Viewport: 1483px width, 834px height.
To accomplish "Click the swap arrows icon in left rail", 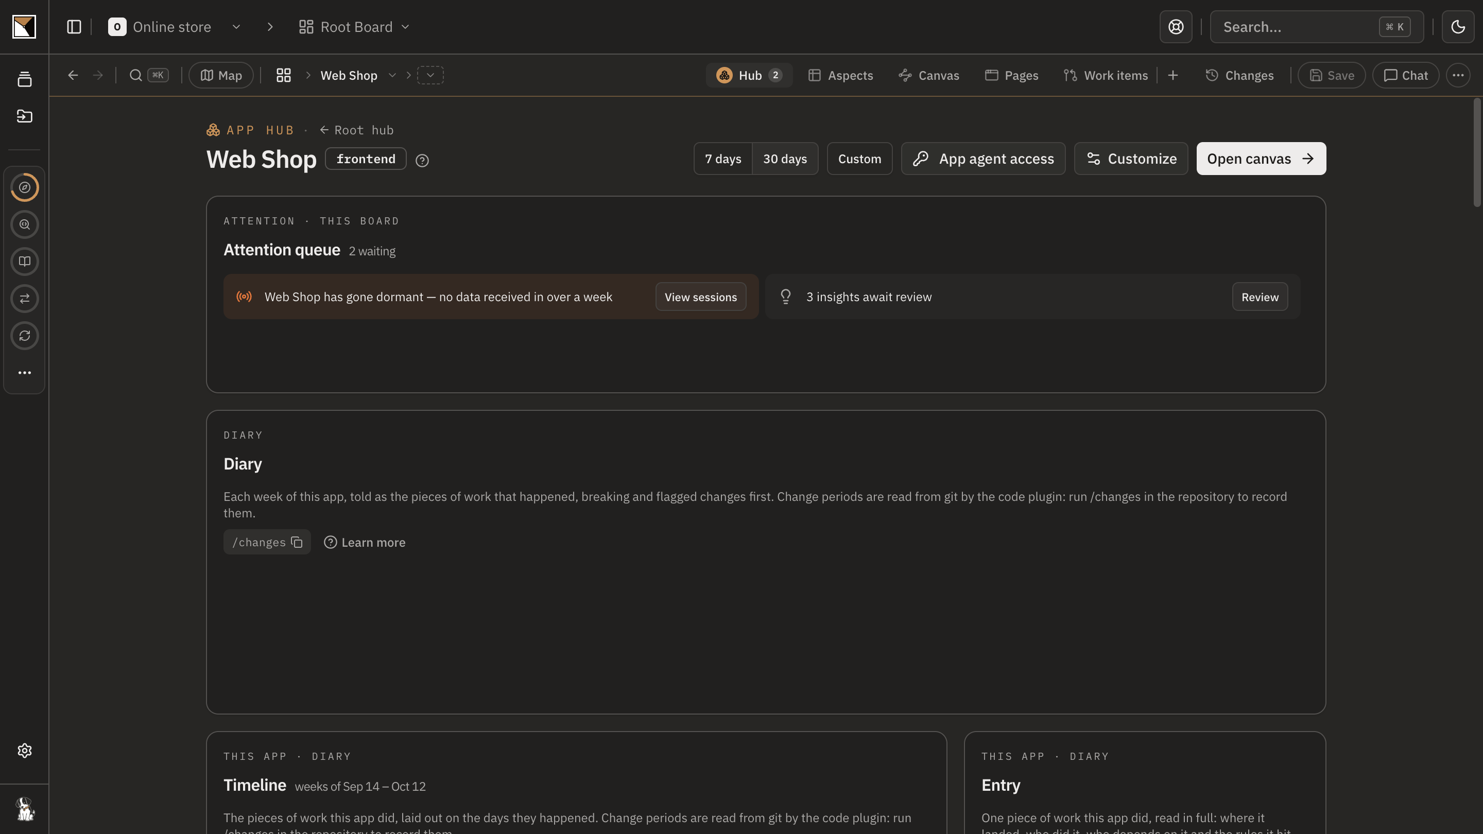I will [x=25, y=299].
